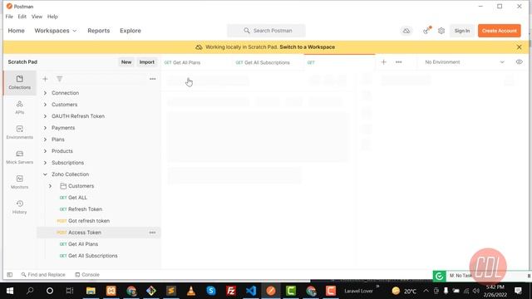Click the Create Account button
This screenshot has height=299, width=532.
point(499,31)
